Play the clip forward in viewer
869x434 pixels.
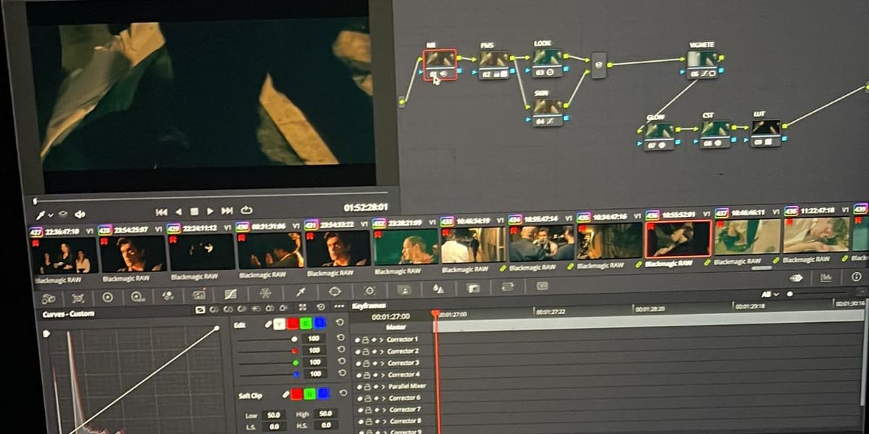[210, 212]
